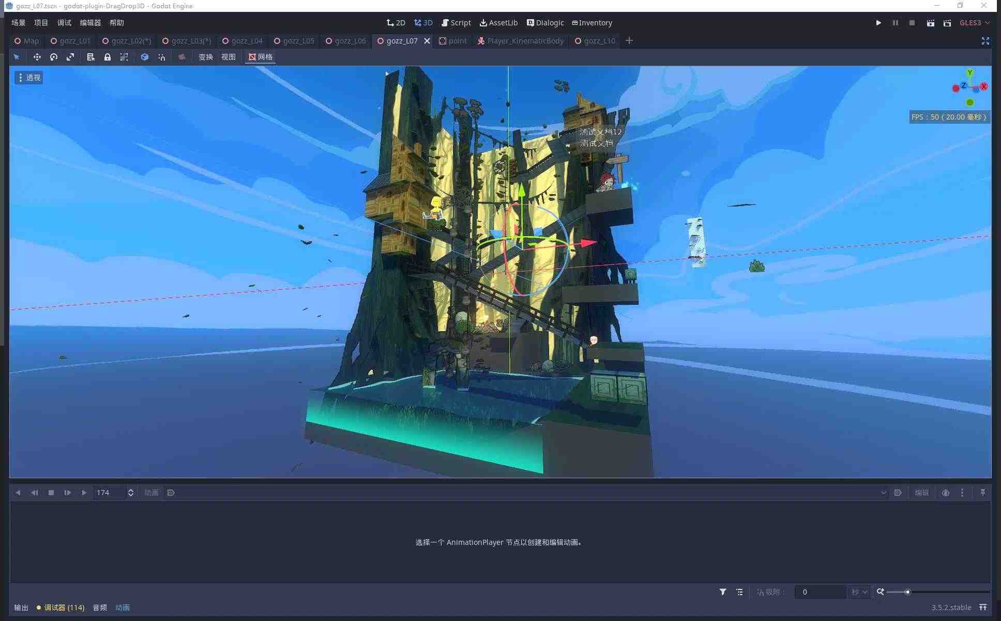This screenshot has width=1001, height=621.
Task: Open the 透视 perspective view menu
Action: click(x=29, y=78)
